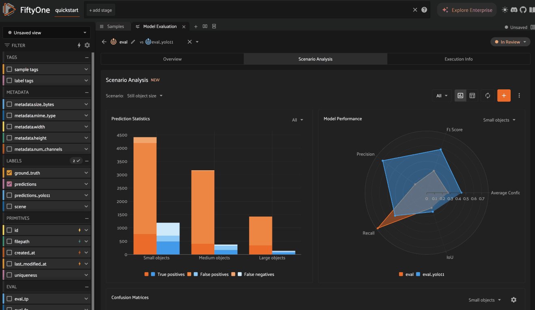Screen dimensions: 535x310
Task: Click the lightning icon on last_modified_at field
Action: 80,264
